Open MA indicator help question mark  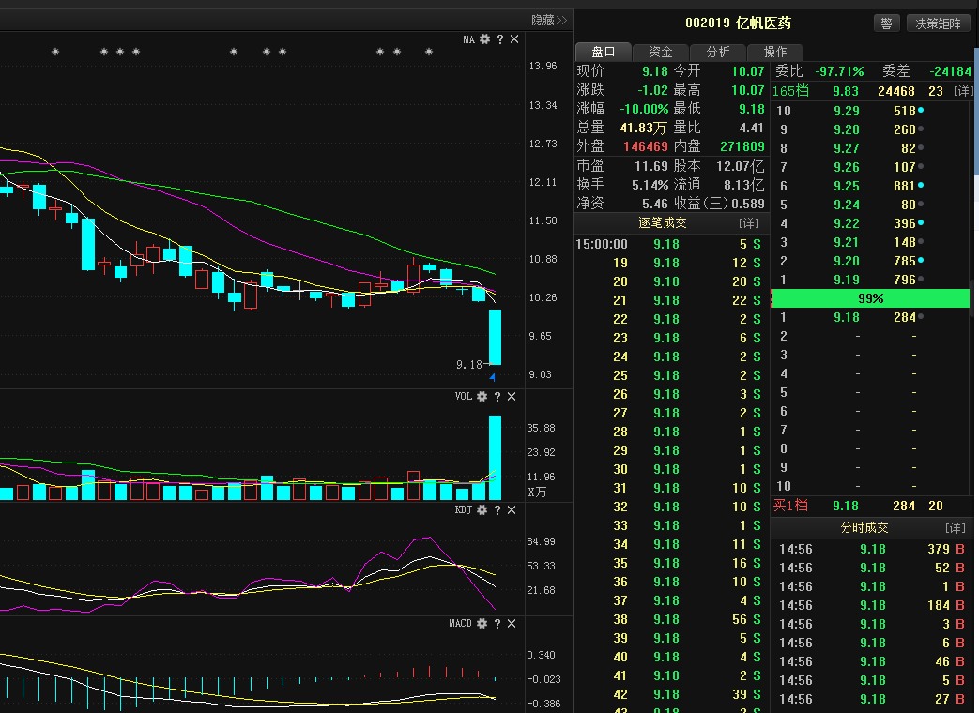pyautogui.click(x=500, y=39)
